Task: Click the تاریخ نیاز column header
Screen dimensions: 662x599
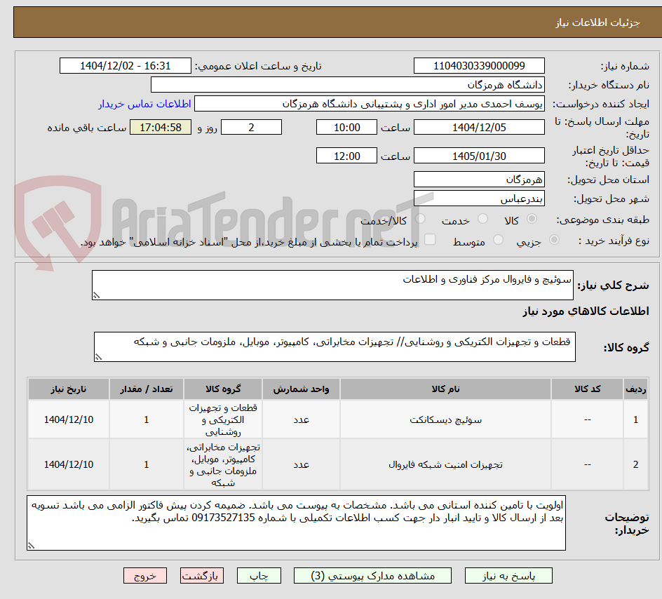Action: coord(69,389)
